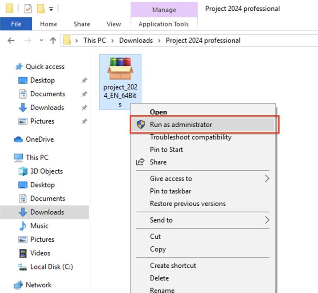Open pinned Downloads under Quick access
Screen dimensions: 318x293
coord(47,107)
